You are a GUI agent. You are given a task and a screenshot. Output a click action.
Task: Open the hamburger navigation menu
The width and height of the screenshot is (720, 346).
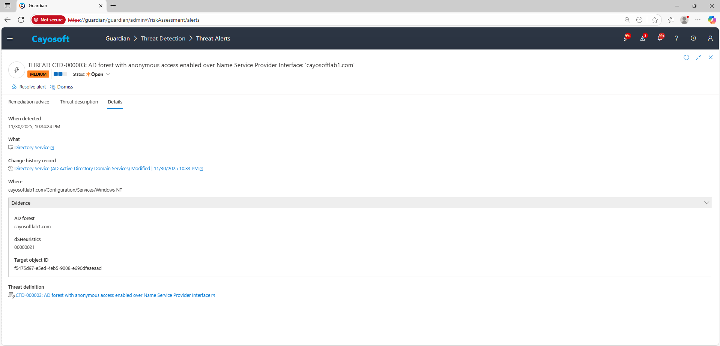(10, 38)
